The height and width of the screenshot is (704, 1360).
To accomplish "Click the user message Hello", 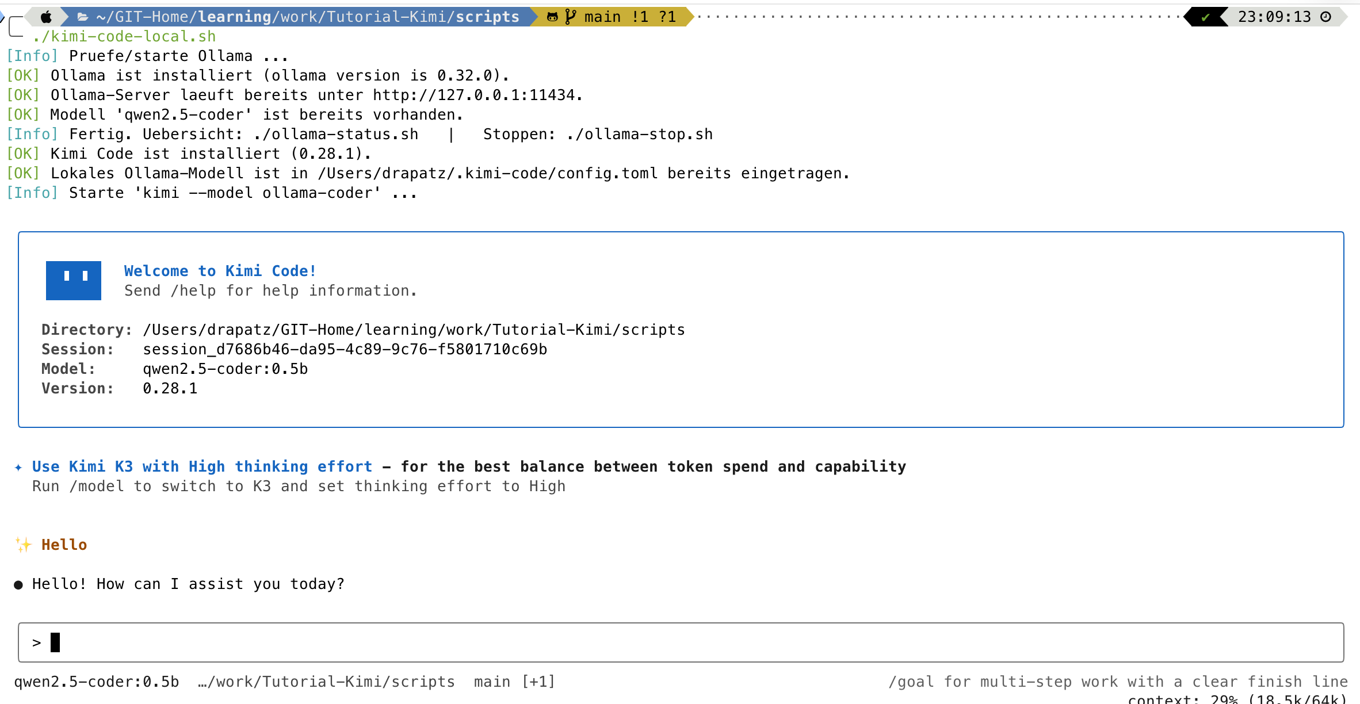I will tap(64, 545).
